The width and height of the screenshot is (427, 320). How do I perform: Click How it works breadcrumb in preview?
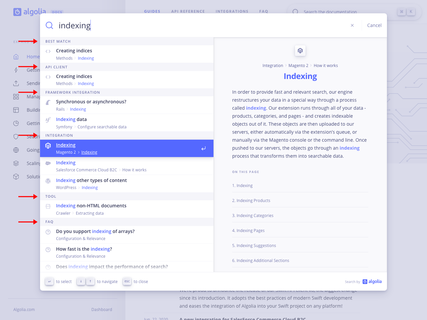[x=326, y=66]
